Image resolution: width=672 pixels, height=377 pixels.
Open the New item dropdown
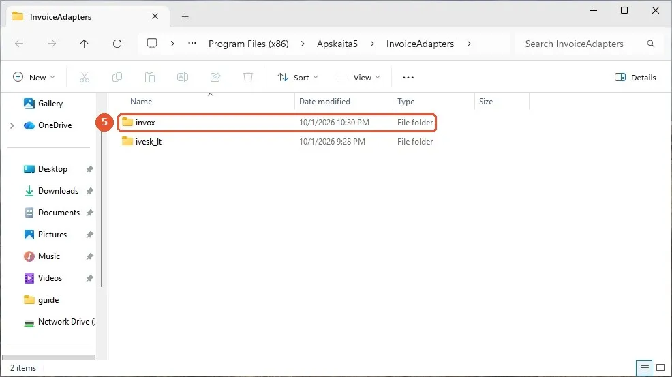click(34, 77)
